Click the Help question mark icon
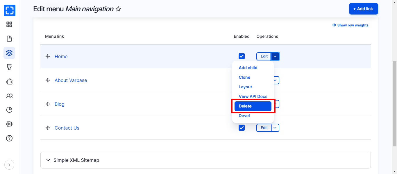 [x=9, y=138]
